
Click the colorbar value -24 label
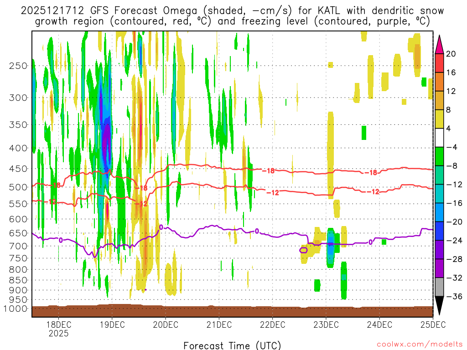point(454,241)
